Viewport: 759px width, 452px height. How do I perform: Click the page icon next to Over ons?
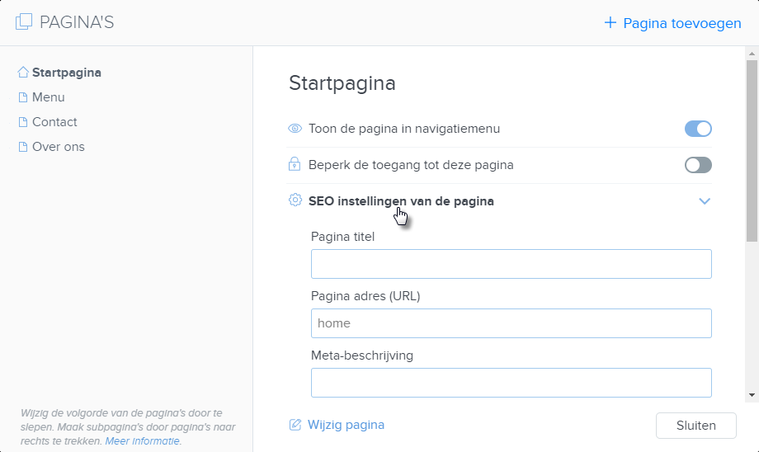click(x=23, y=147)
